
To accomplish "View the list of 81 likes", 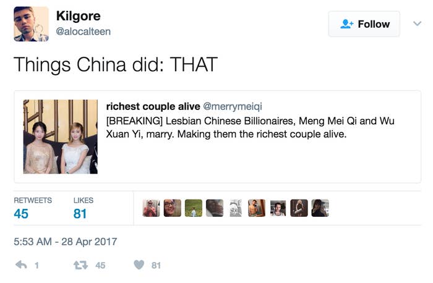I will coord(83,208).
